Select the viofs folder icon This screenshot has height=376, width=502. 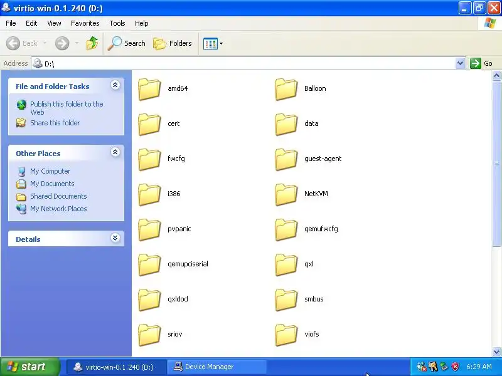coord(286,335)
